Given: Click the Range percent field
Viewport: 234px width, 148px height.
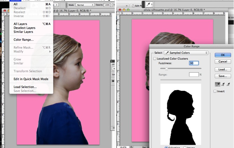Looking at the screenshot, I should (194, 75).
